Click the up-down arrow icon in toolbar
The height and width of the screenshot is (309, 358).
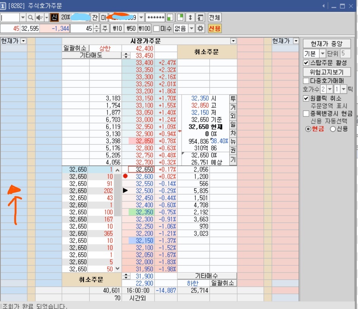pos(190,18)
